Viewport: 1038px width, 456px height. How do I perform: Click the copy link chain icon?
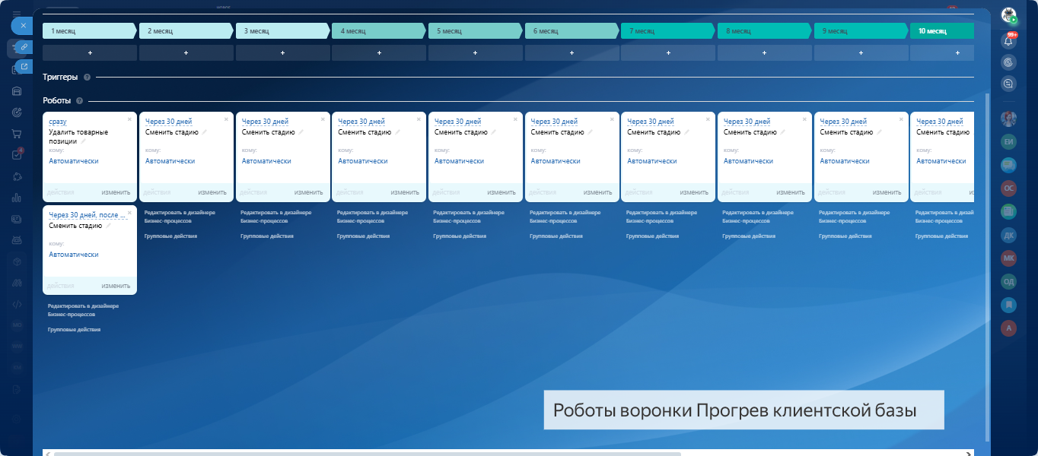(24, 47)
